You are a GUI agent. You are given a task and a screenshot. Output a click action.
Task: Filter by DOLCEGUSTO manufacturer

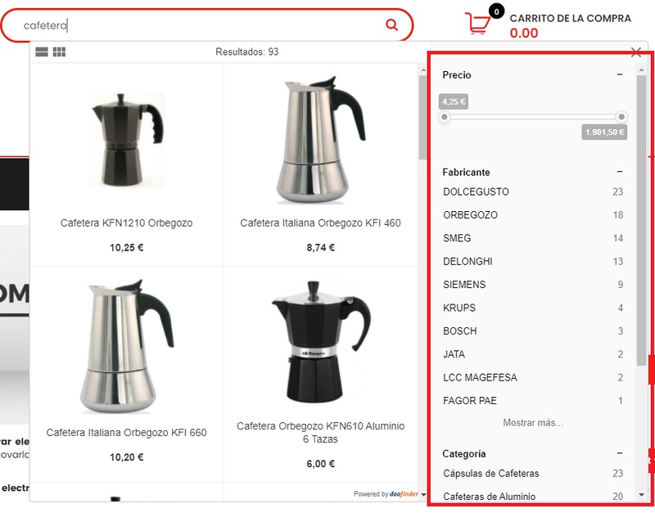pos(533,191)
